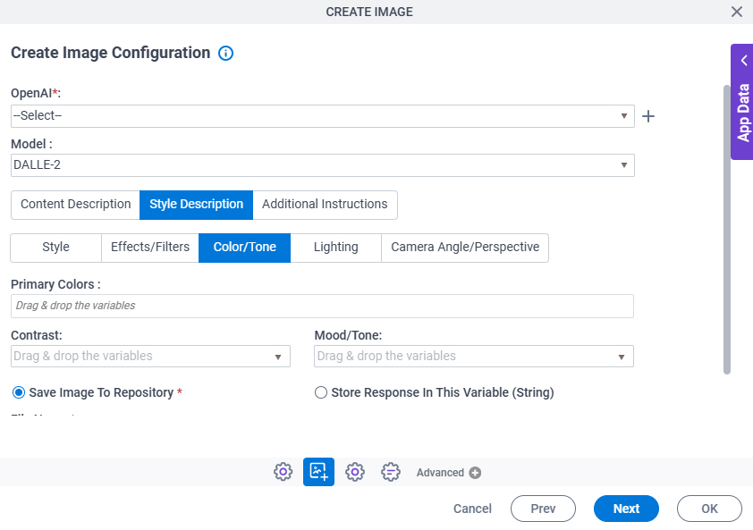Click the Prev button
Viewport: 753px width, 530px height.
(543, 509)
